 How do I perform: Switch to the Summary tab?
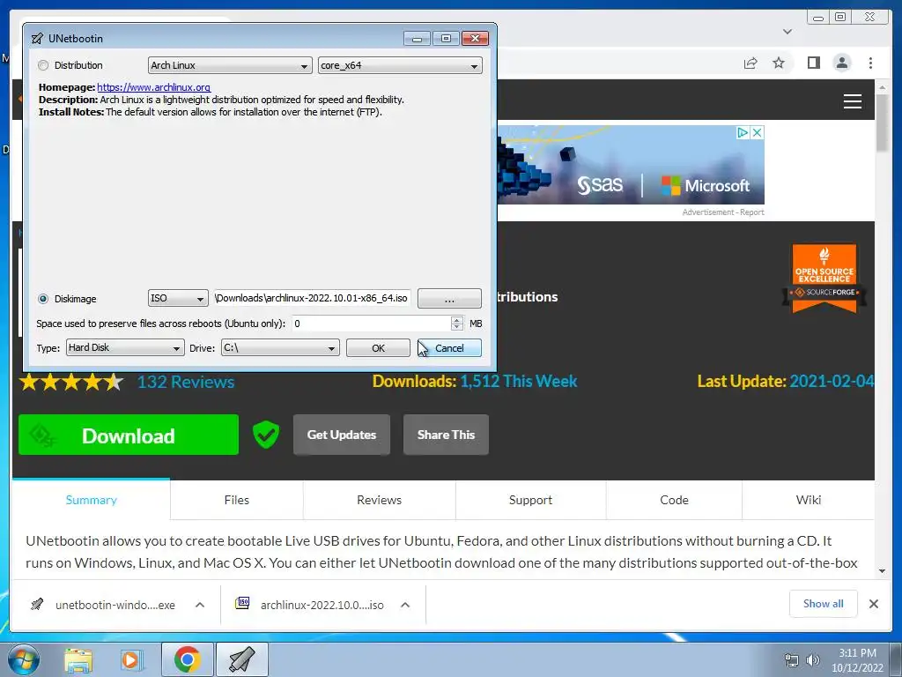tap(91, 500)
